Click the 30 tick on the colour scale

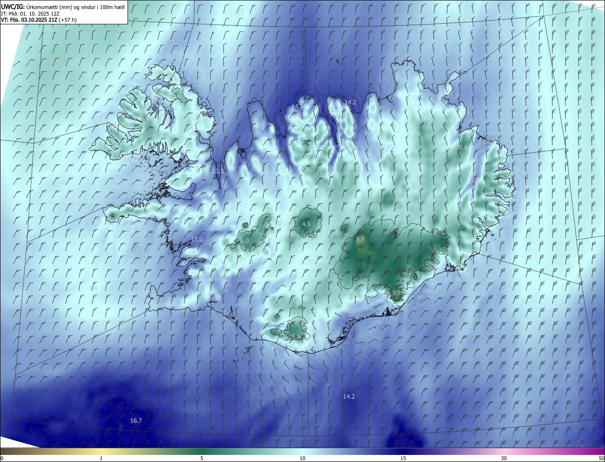pyautogui.click(x=504, y=458)
